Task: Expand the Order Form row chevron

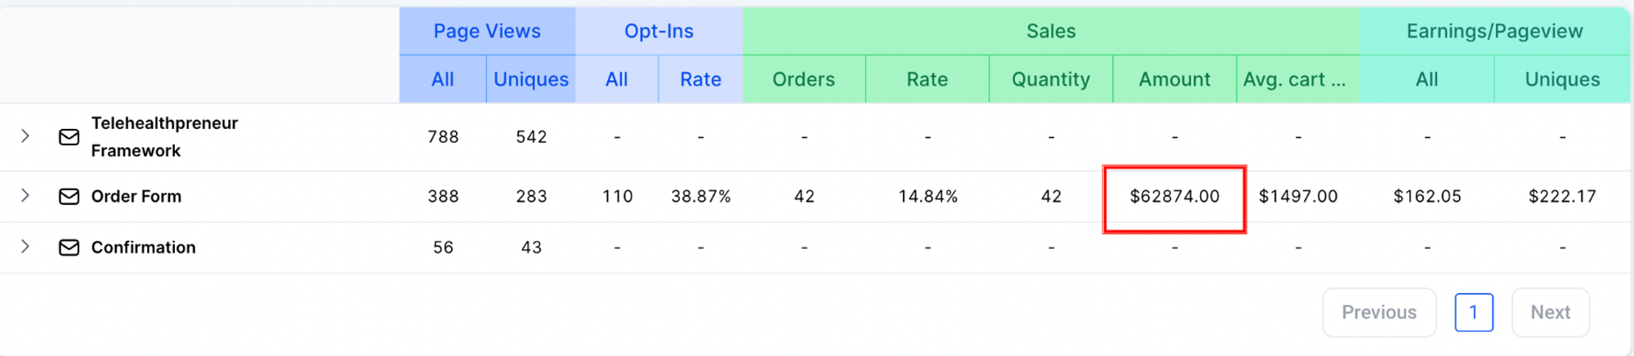Action: [25, 196]
